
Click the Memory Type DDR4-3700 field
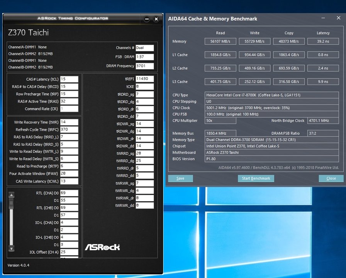(x=271, y=140)
